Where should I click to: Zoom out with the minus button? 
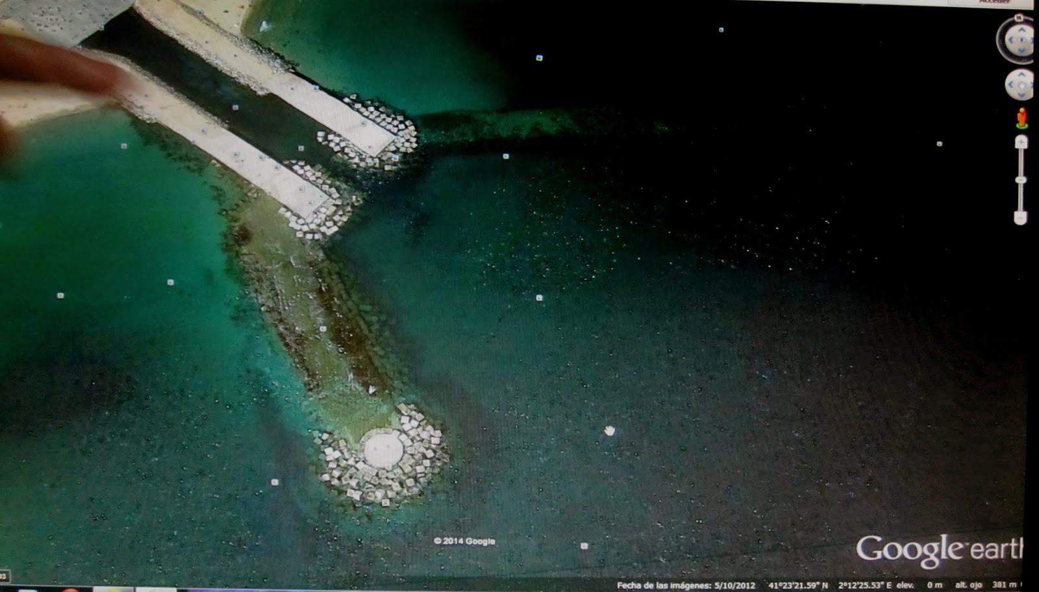pyautogui.click(x=1021, y=217)
